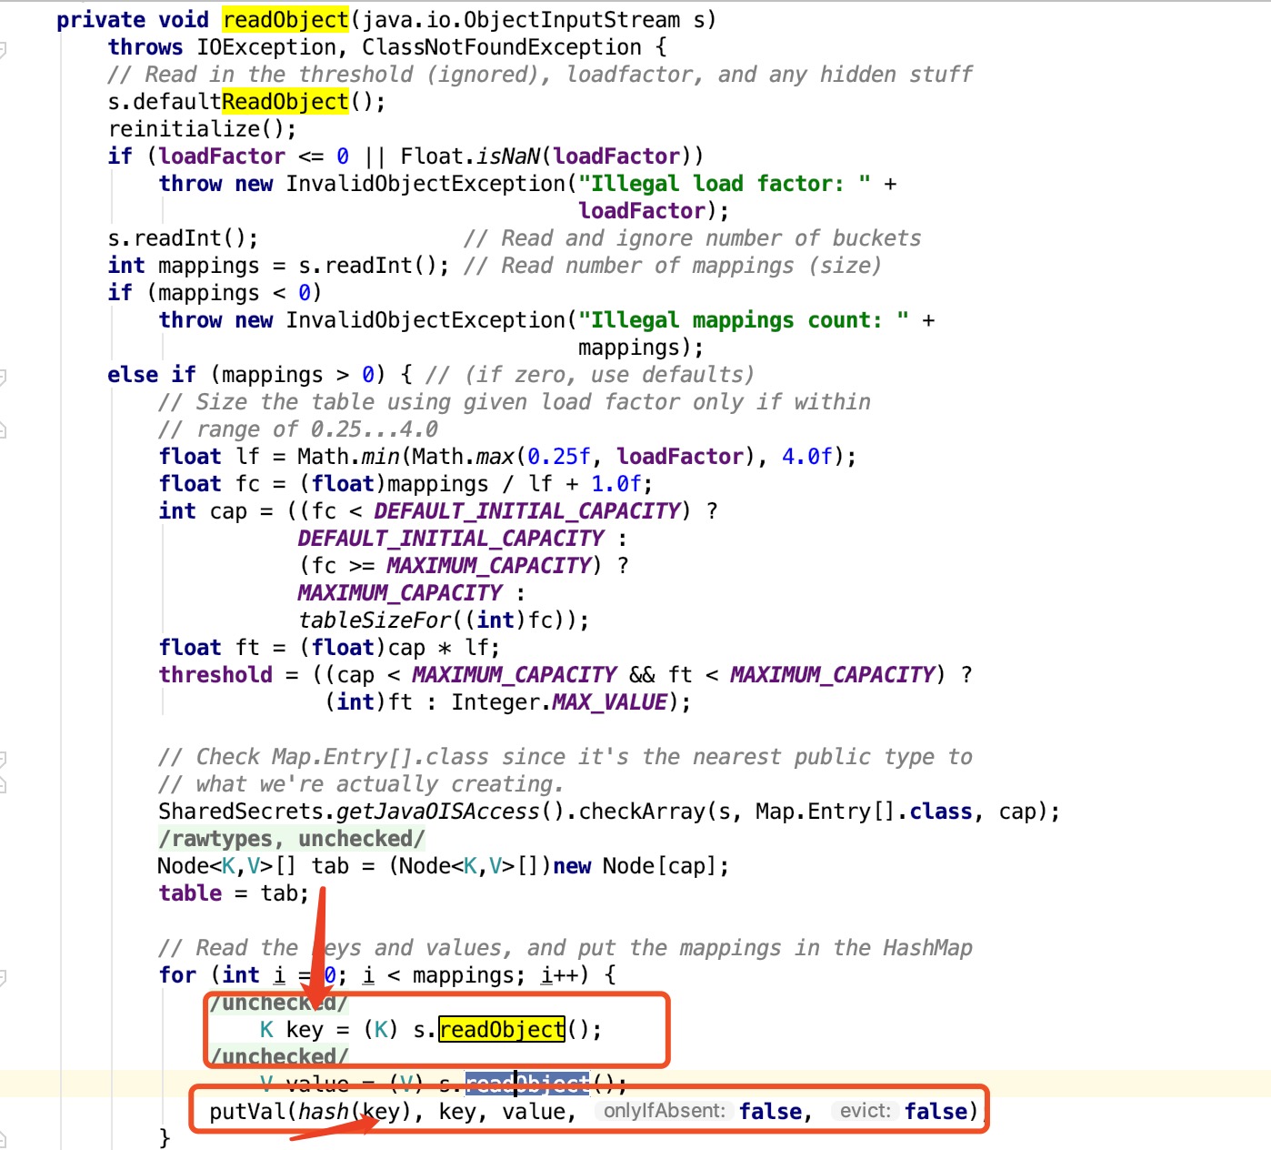Fold the for loop using its gutter marker
The width and height of the screenshot is (1271, 1150).
(3, 976)
